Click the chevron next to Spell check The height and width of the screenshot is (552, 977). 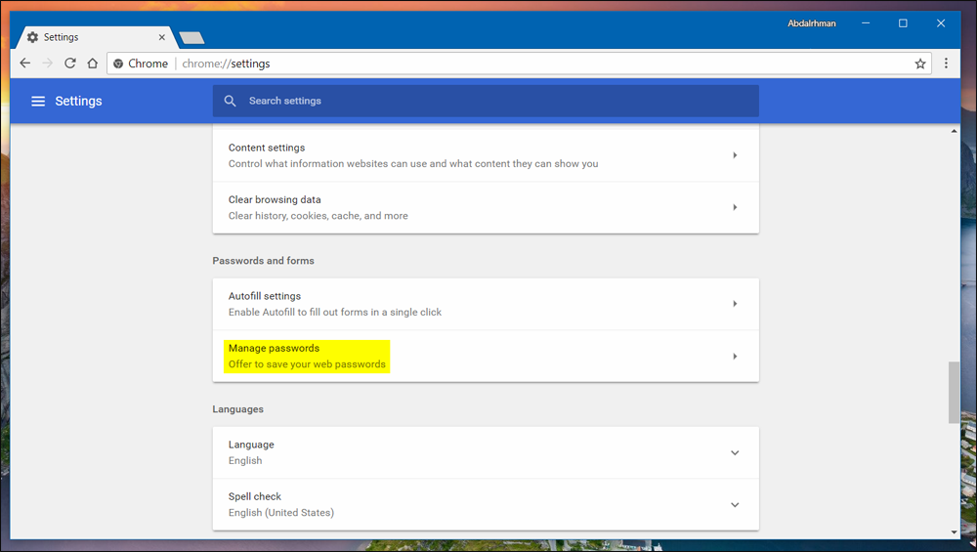[x=735, y=505]
